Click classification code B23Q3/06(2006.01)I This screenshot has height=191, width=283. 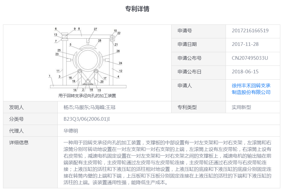(x=86, y=119)
